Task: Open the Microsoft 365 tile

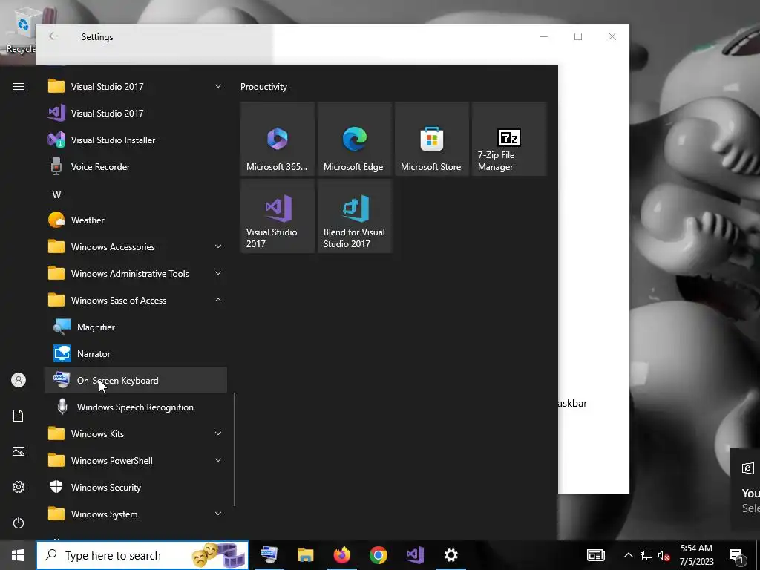Action: (278, 139)
